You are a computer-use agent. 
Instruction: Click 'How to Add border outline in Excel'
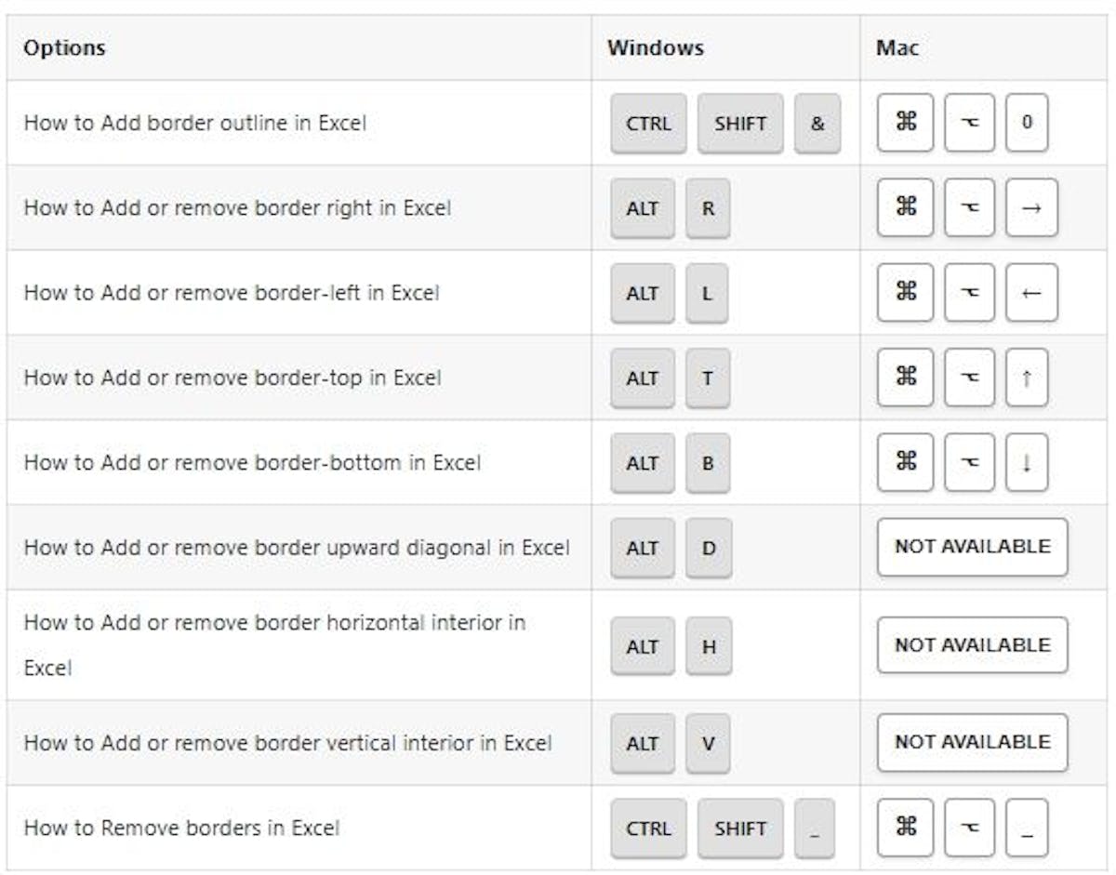click(195, 123)
